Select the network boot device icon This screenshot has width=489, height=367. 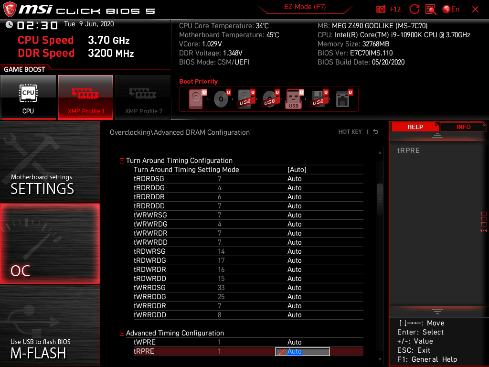point(343,99)
